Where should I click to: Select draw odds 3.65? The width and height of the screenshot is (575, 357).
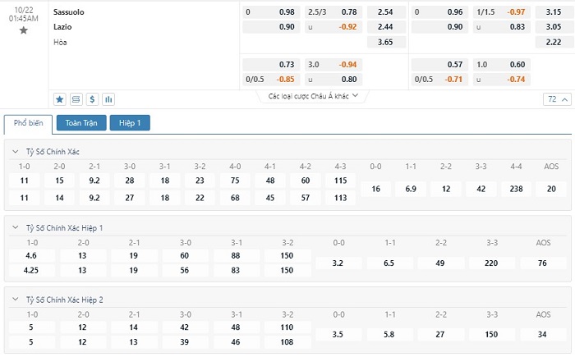(385, 42)
